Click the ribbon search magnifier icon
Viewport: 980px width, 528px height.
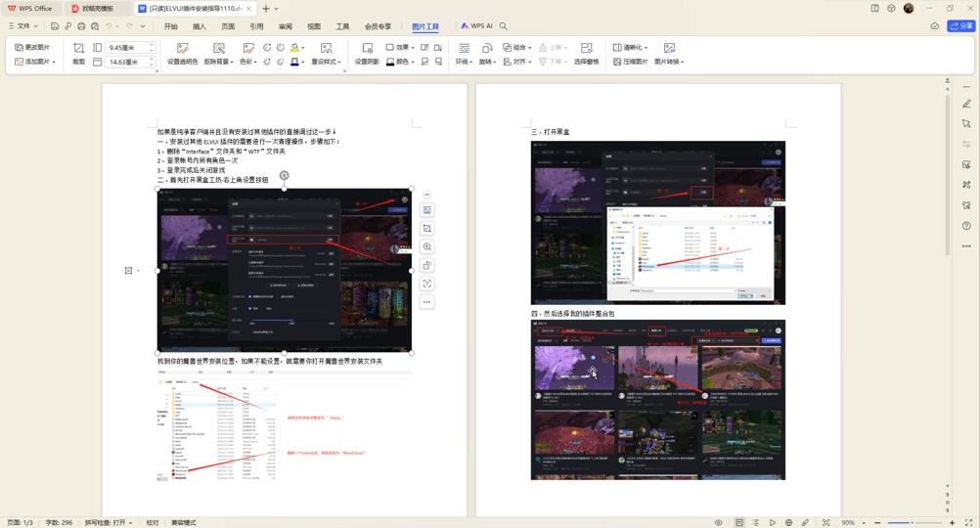tap(504, 26)
